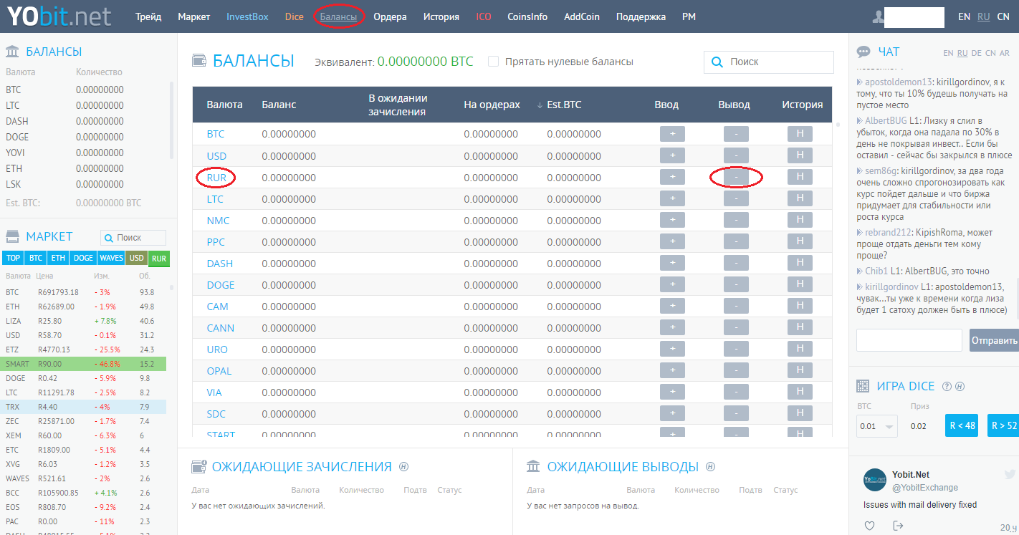Bet on the R < 48 dice button
Viewport: 1019px width, 535px height.
click(962, 425)
